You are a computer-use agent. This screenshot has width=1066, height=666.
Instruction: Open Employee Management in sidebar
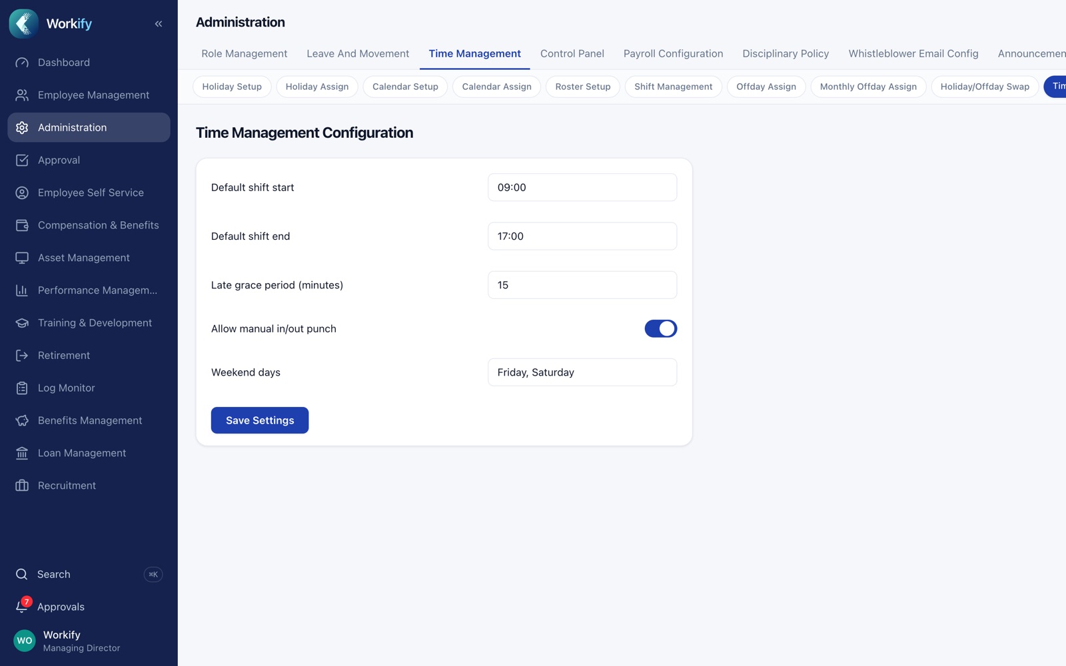click(89, 95)
